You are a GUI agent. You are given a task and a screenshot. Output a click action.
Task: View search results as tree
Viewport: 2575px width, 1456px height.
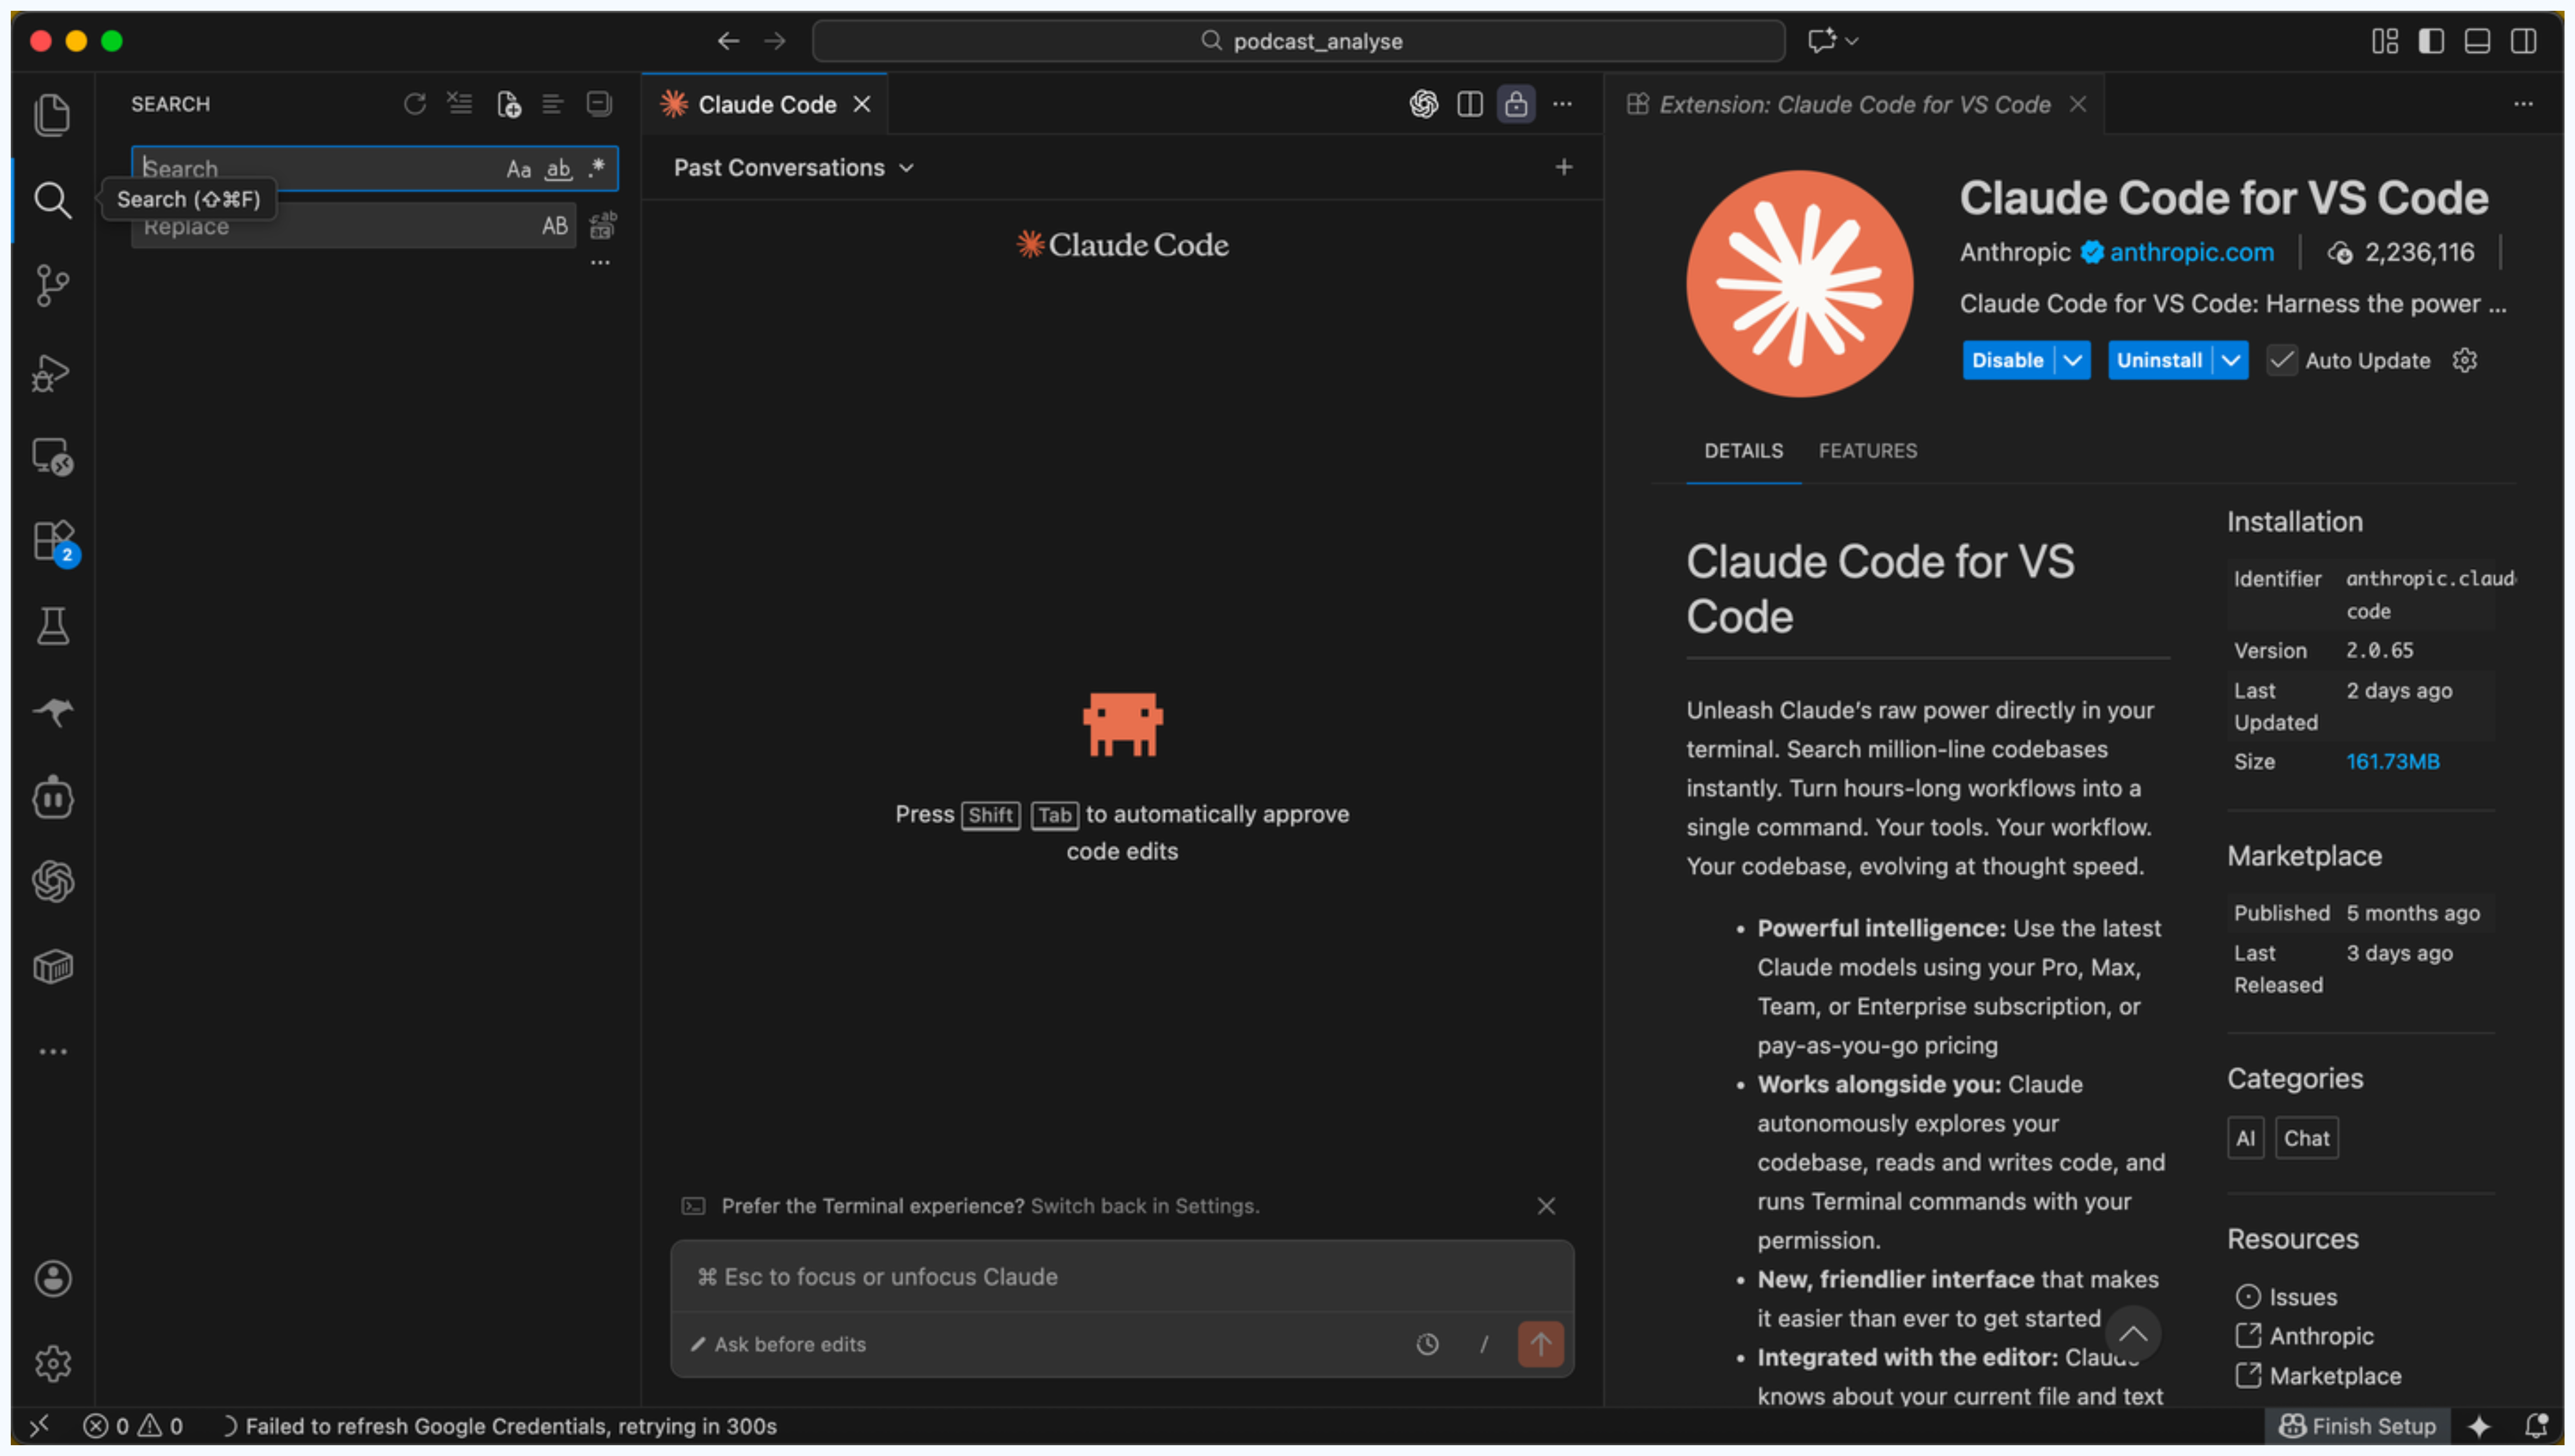553,104
